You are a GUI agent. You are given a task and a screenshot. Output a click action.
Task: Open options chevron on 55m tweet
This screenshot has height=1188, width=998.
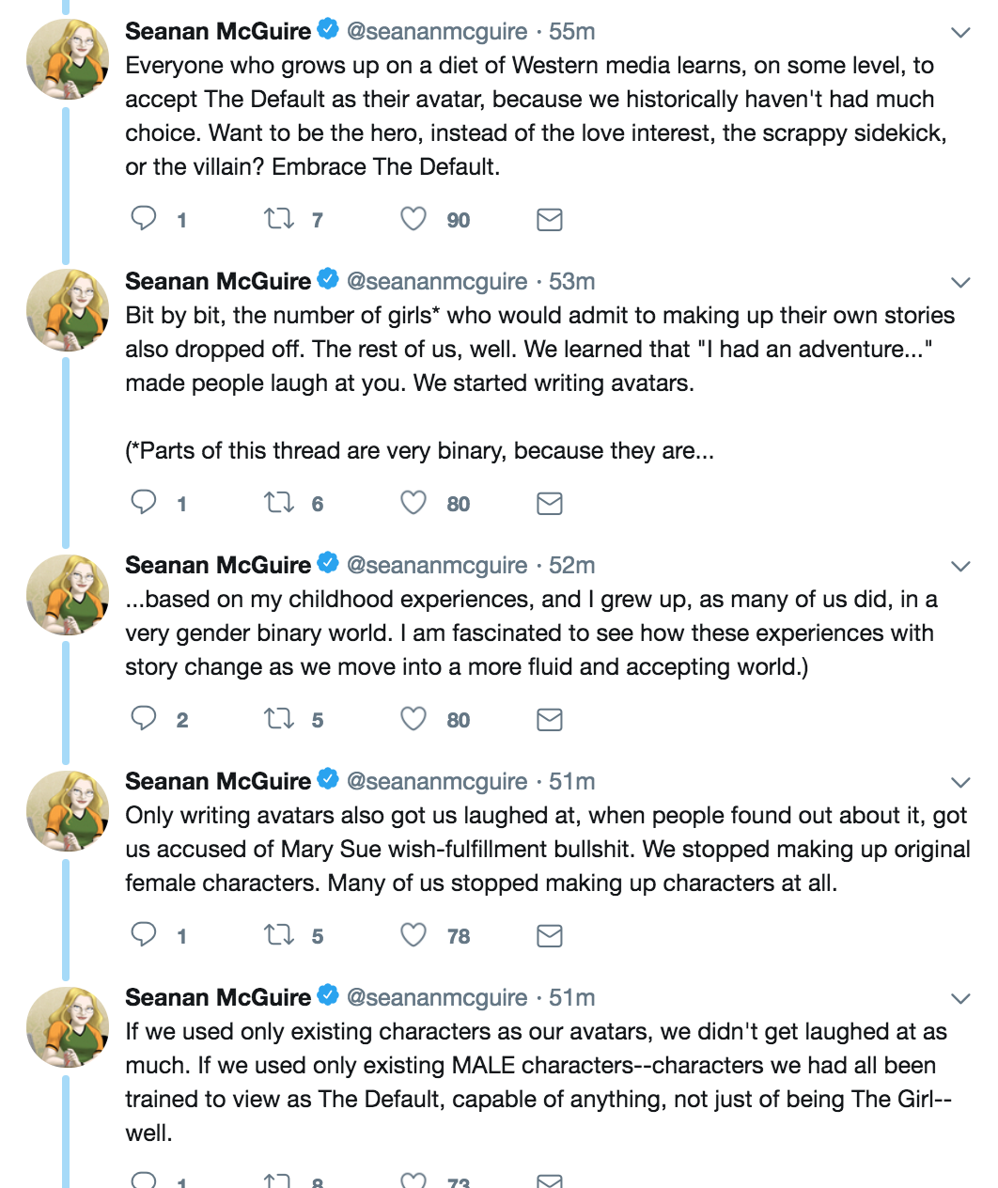tap(959, 33)
